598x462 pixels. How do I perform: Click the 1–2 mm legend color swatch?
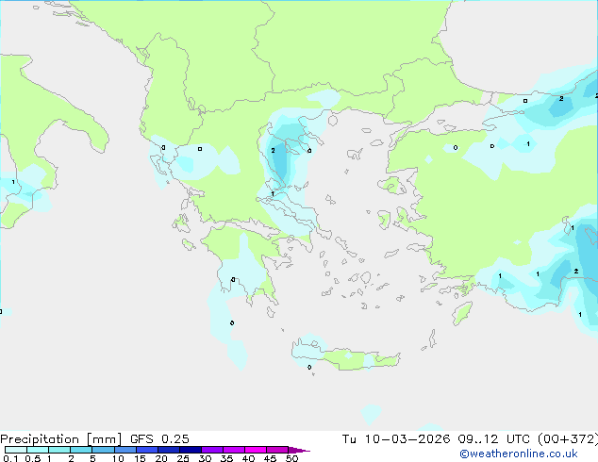coord(59,450)
